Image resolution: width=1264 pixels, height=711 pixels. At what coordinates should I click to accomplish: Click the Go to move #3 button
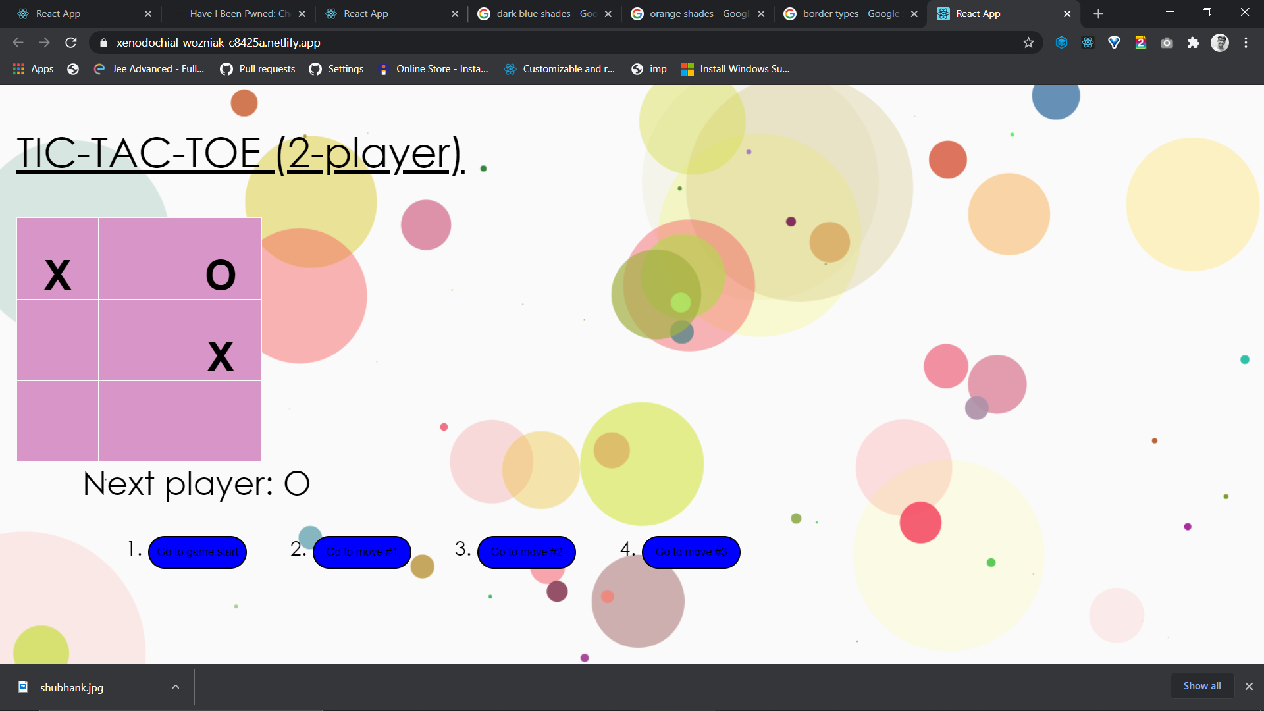(x=691, y=552)
